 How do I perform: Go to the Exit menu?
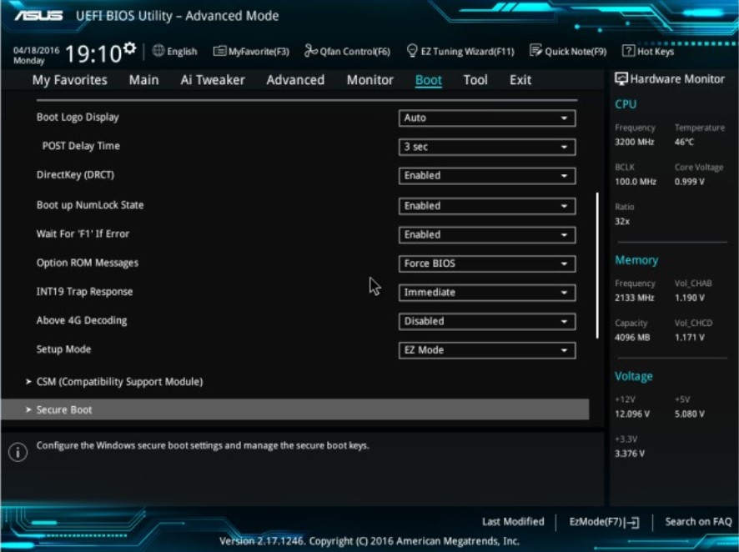tap(520, 79)
